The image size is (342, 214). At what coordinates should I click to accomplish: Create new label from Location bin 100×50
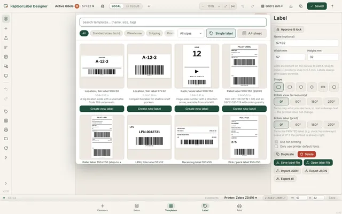click(x=102, y=109)
